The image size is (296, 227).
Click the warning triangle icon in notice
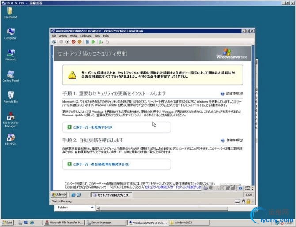(72, 75)
